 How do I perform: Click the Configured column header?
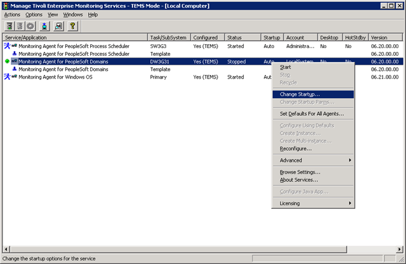(x=207, y=37)
